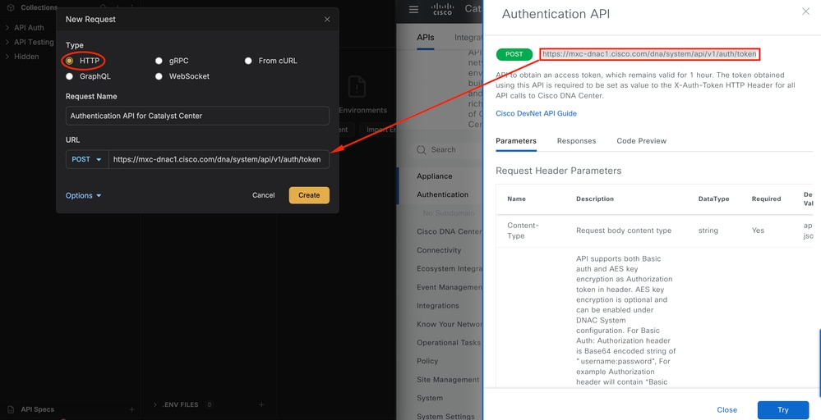This screenshot has width=821, height=420.
Task: Pick the WebSocket request type
Action: (x=159, y=76)
